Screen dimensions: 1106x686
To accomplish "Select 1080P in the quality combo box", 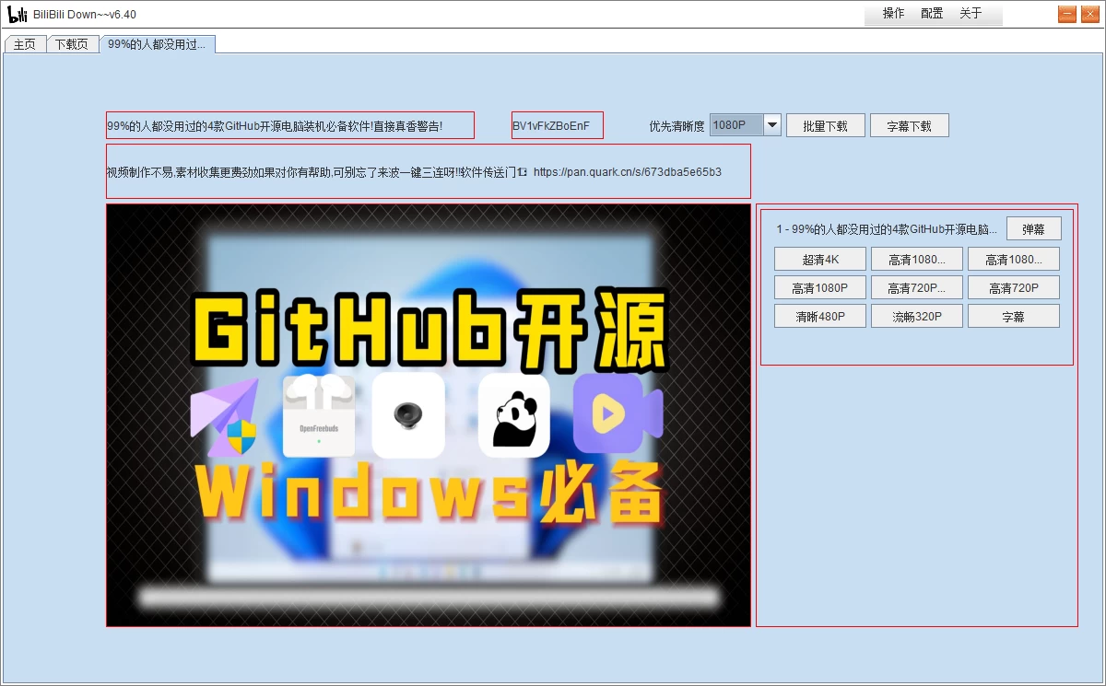I will tap(735, 124).
